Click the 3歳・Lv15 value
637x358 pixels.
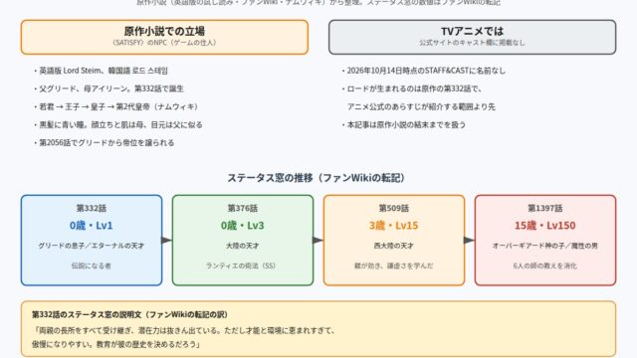[x=394, y=226]
